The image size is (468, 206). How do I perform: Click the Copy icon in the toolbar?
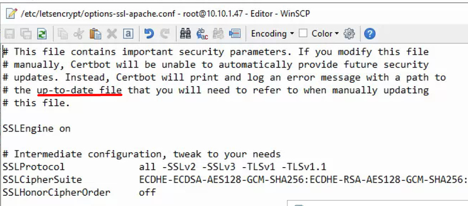[63, 34]
